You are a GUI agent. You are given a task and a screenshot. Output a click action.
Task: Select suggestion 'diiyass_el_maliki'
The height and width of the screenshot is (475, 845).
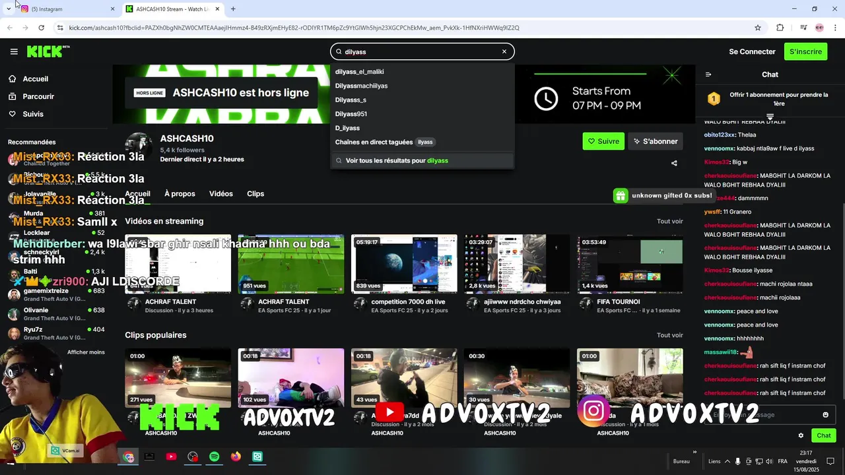point(422,72)
